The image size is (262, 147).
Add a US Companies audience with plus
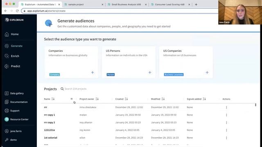click(x=207, y=73)
